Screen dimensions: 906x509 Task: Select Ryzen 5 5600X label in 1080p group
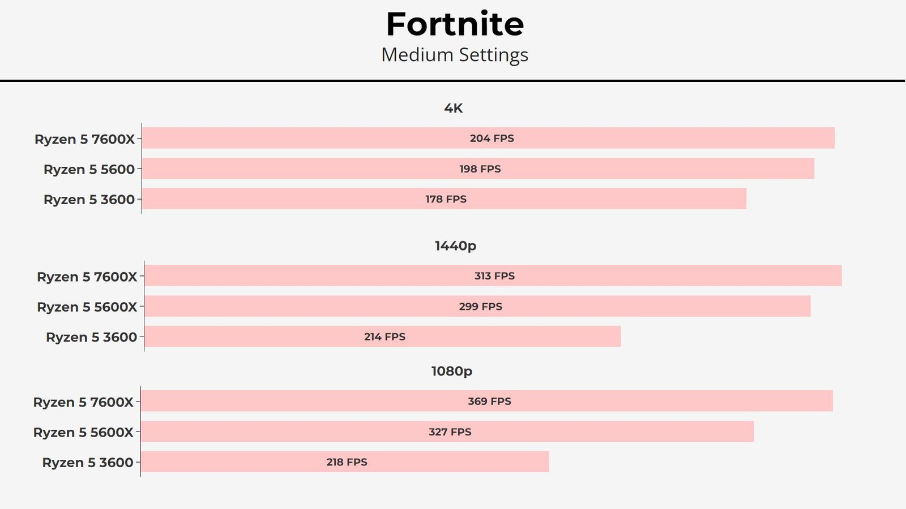pyautogui.click(x=83, y=433)
